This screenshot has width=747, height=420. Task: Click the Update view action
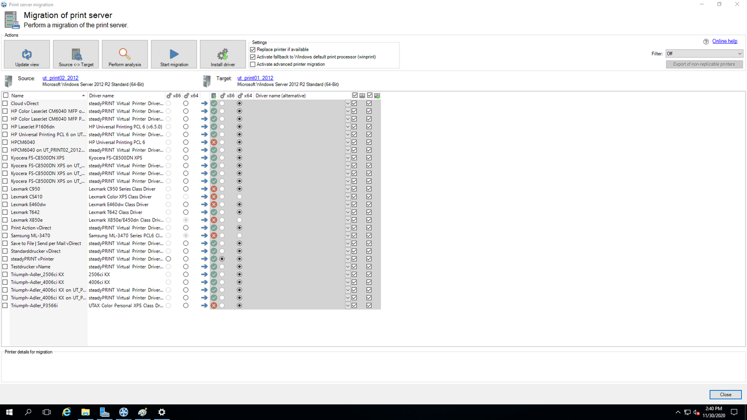pyautogui.click(x=27, y=54)
